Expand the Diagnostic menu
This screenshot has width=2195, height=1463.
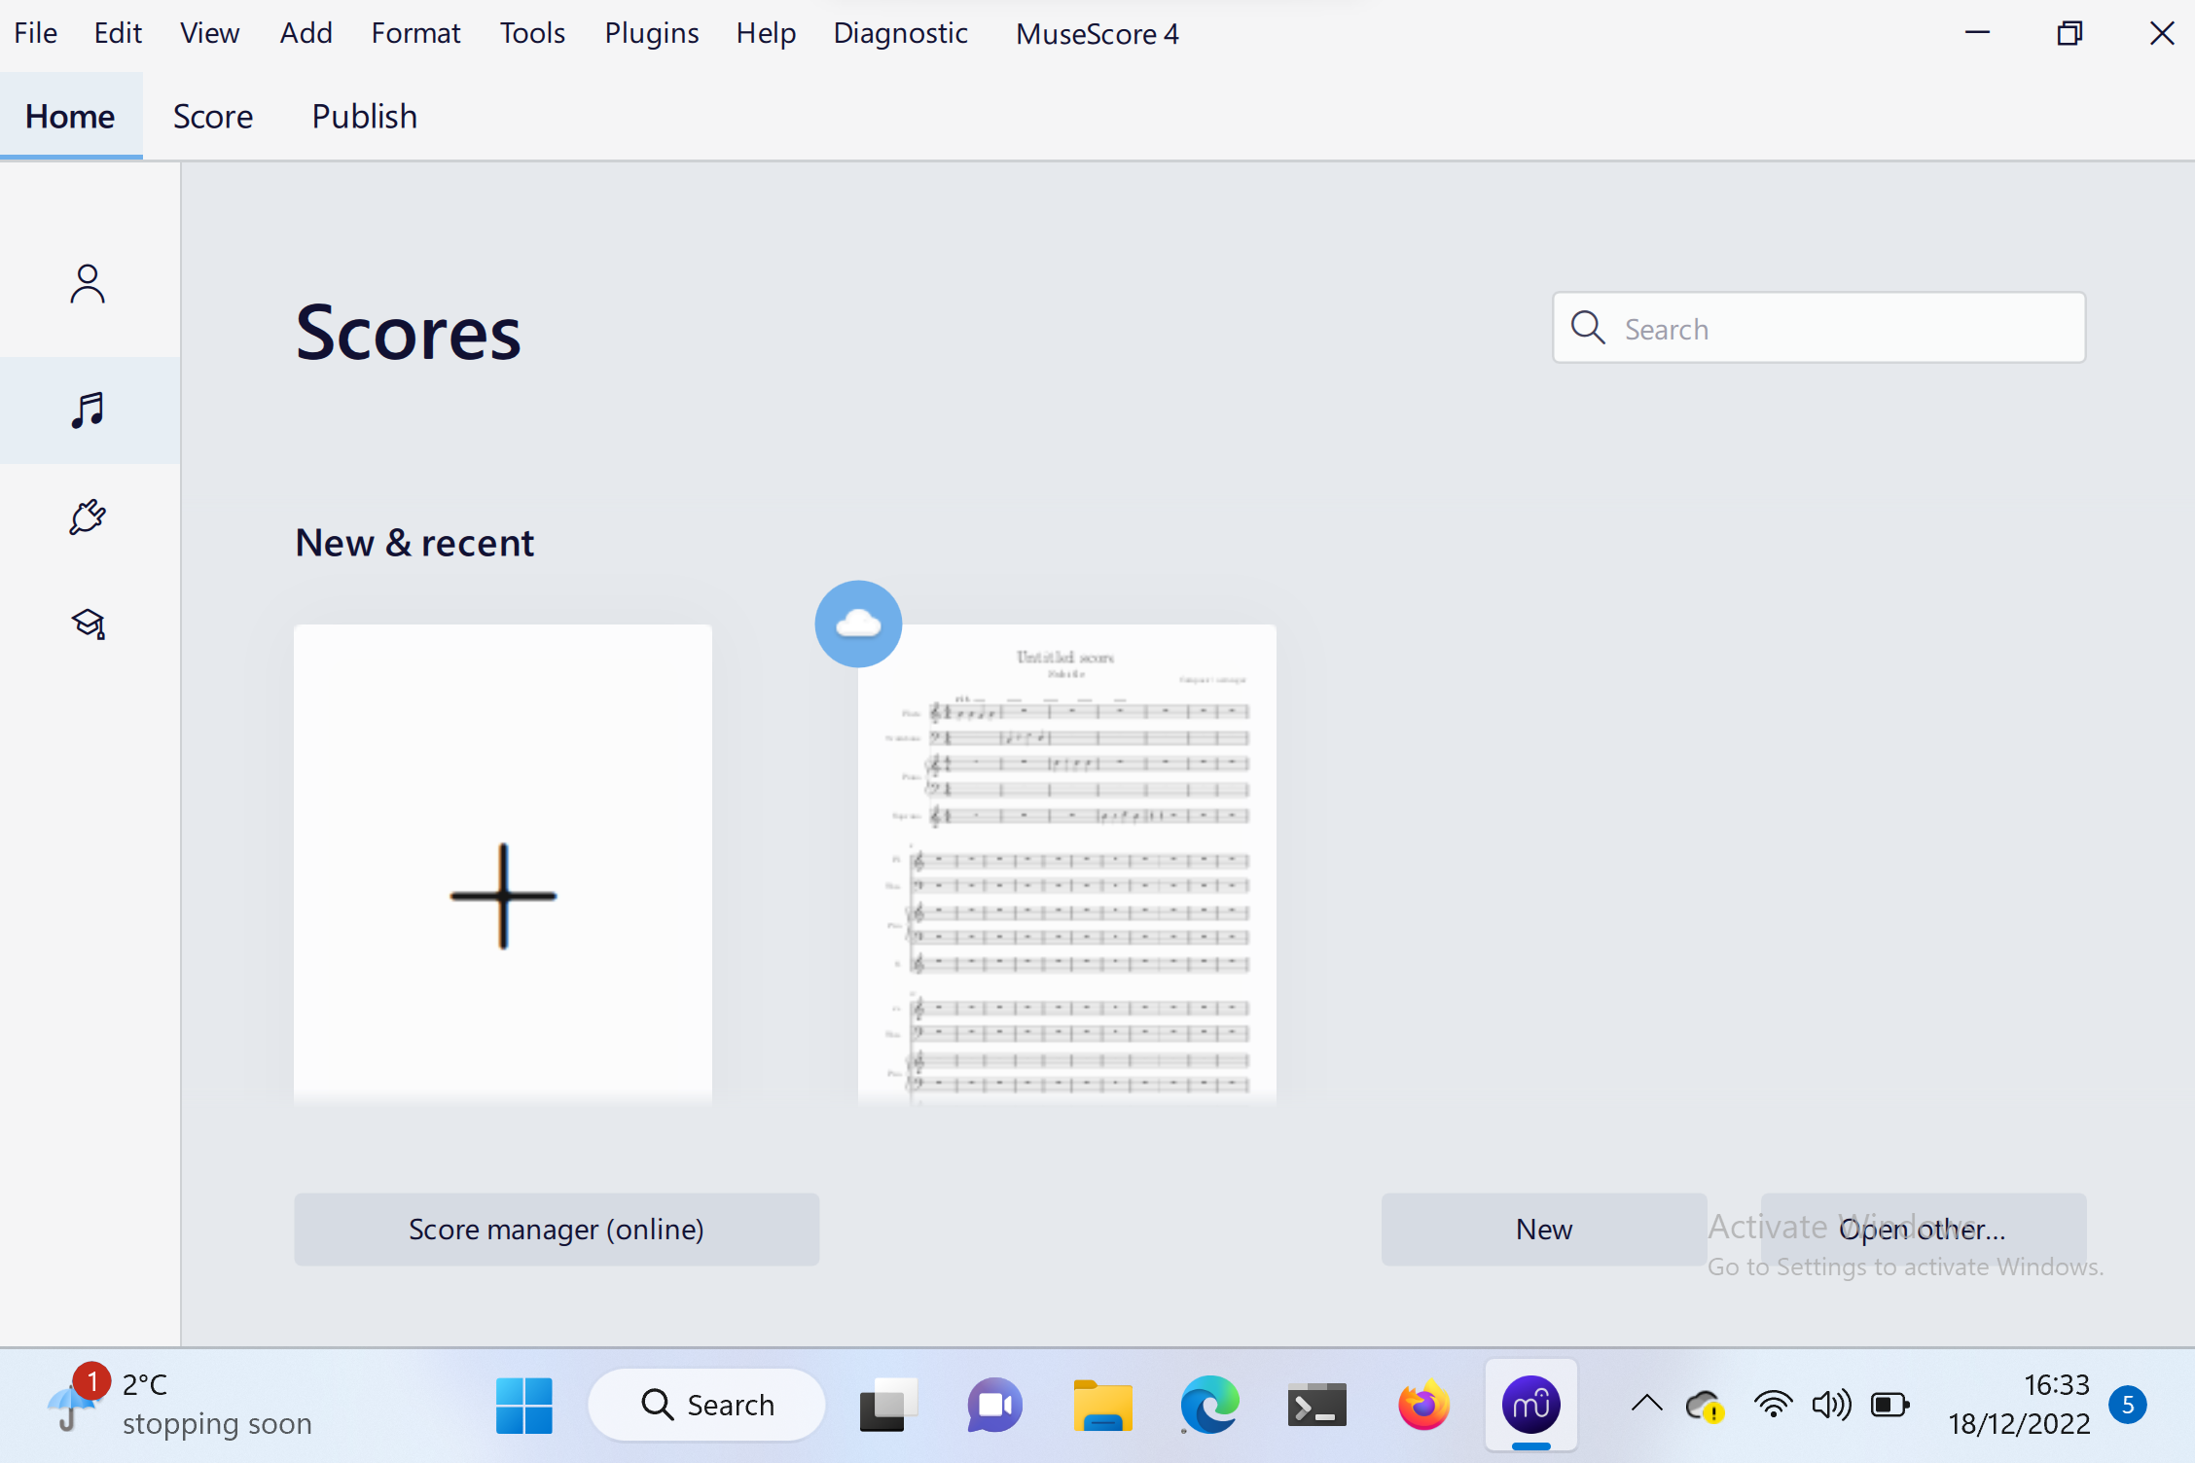pyautogui.click(x=900, y=33)
